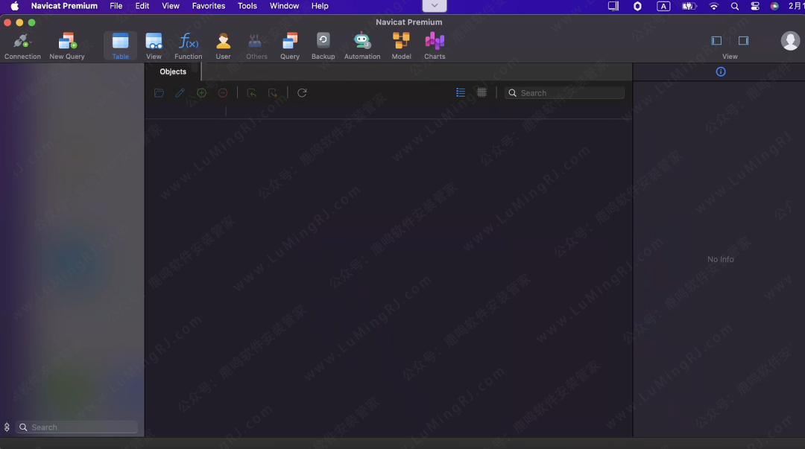Open the Connection tool
The image size is (805, 449).
[x=22, y=45]
